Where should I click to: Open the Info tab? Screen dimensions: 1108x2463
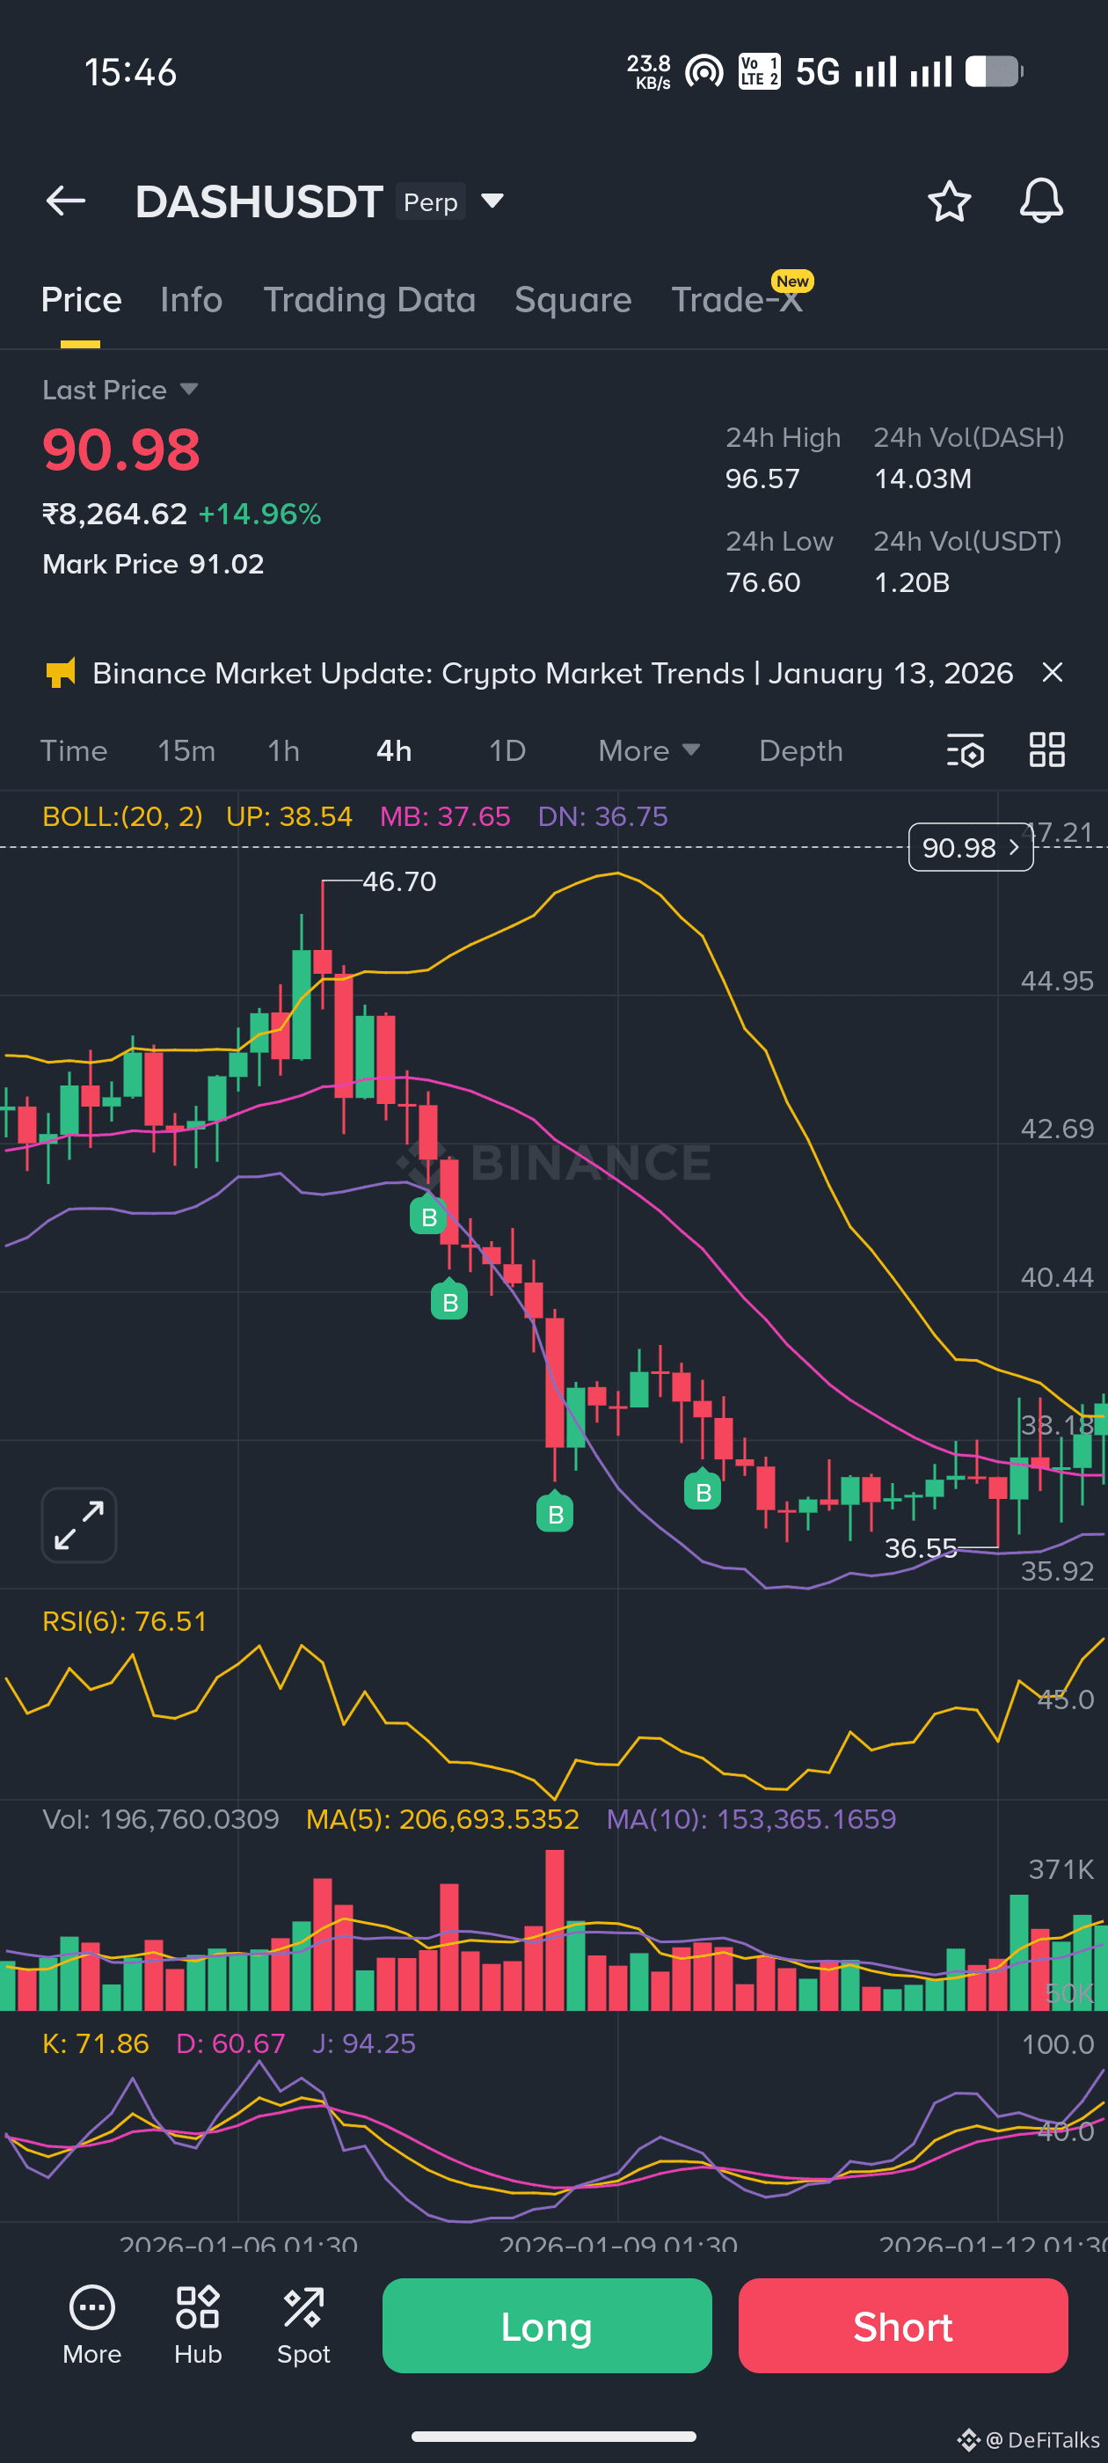point(191,299)
